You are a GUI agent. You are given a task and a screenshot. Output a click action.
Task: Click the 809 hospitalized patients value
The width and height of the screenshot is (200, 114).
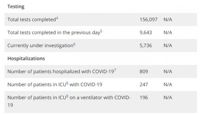pos(144,72)
